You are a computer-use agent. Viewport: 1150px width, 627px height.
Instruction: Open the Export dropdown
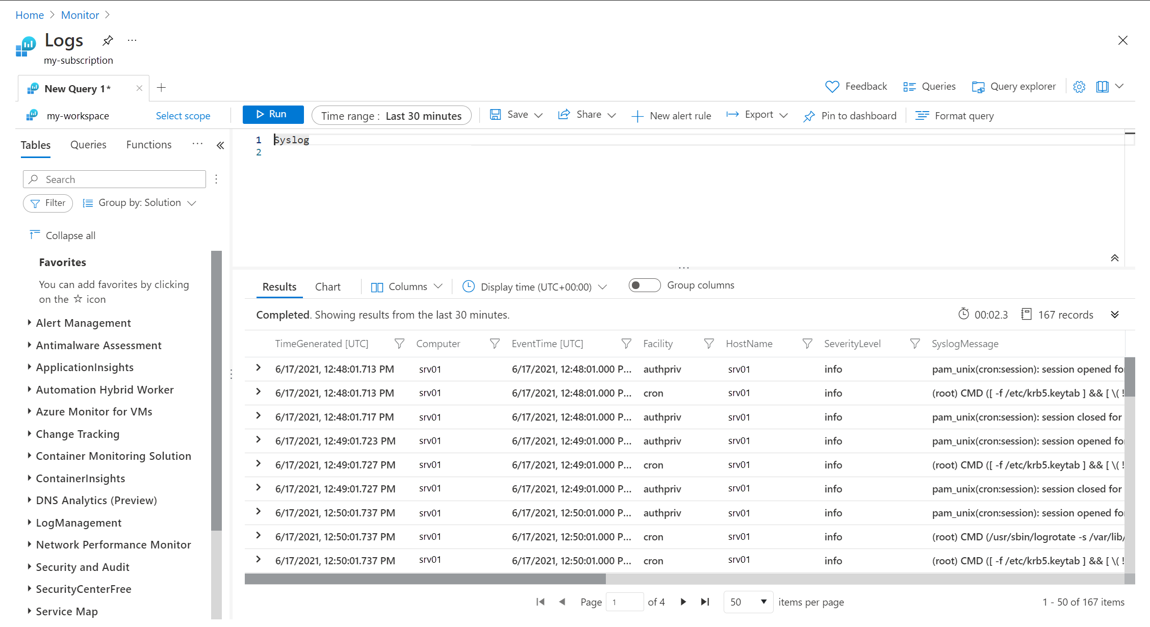[758, 115]
